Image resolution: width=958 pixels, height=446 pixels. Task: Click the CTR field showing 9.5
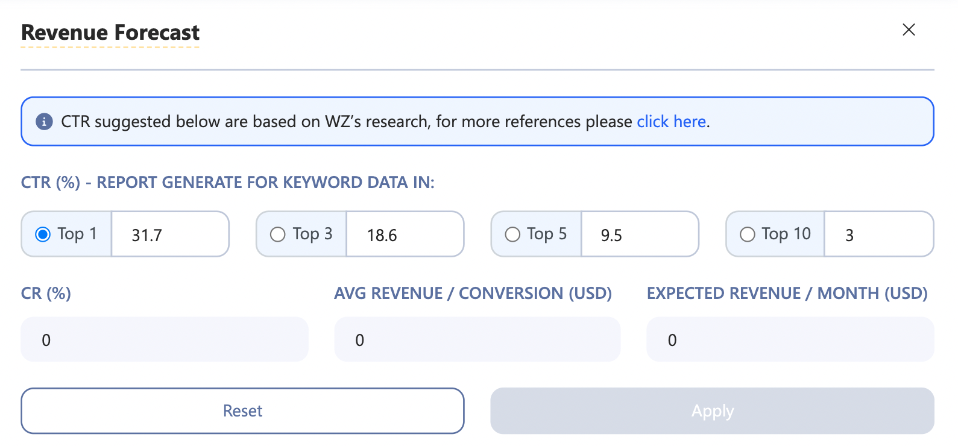(x=639, y=234)
